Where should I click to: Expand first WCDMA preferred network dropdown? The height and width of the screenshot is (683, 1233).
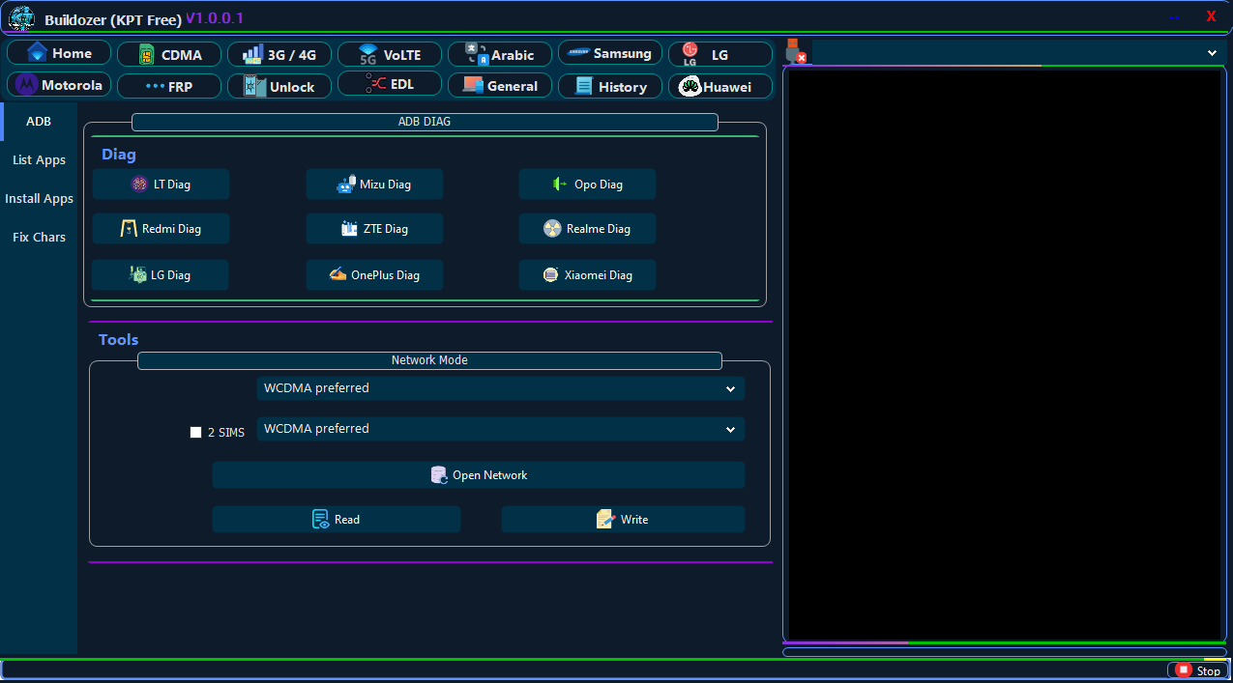point(500,388)
